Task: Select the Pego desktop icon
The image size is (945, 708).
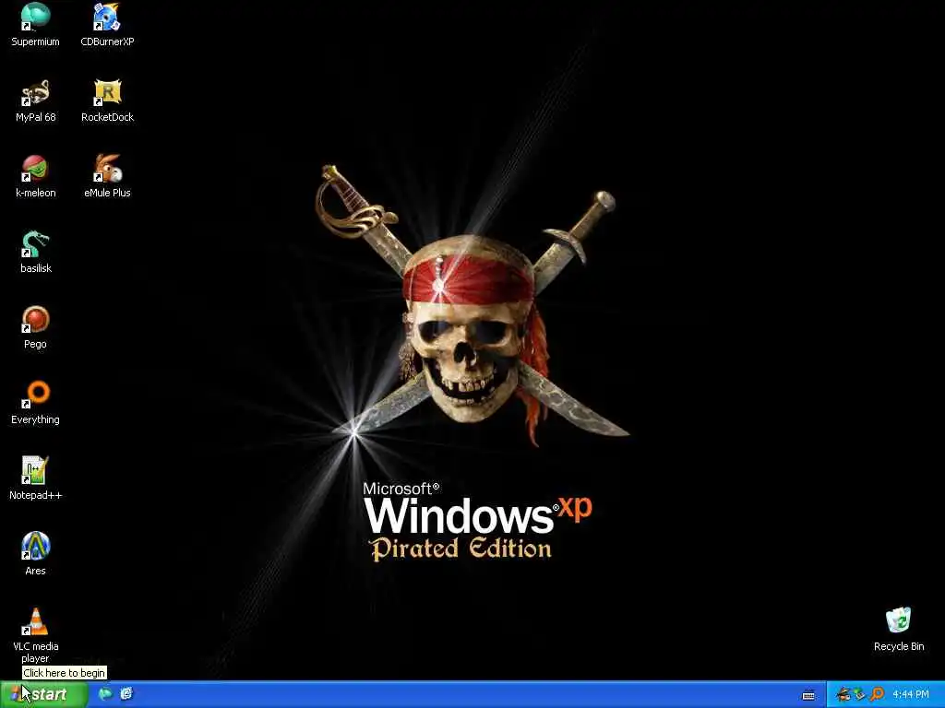Action: pyautogui.click(x=35, y=327)
